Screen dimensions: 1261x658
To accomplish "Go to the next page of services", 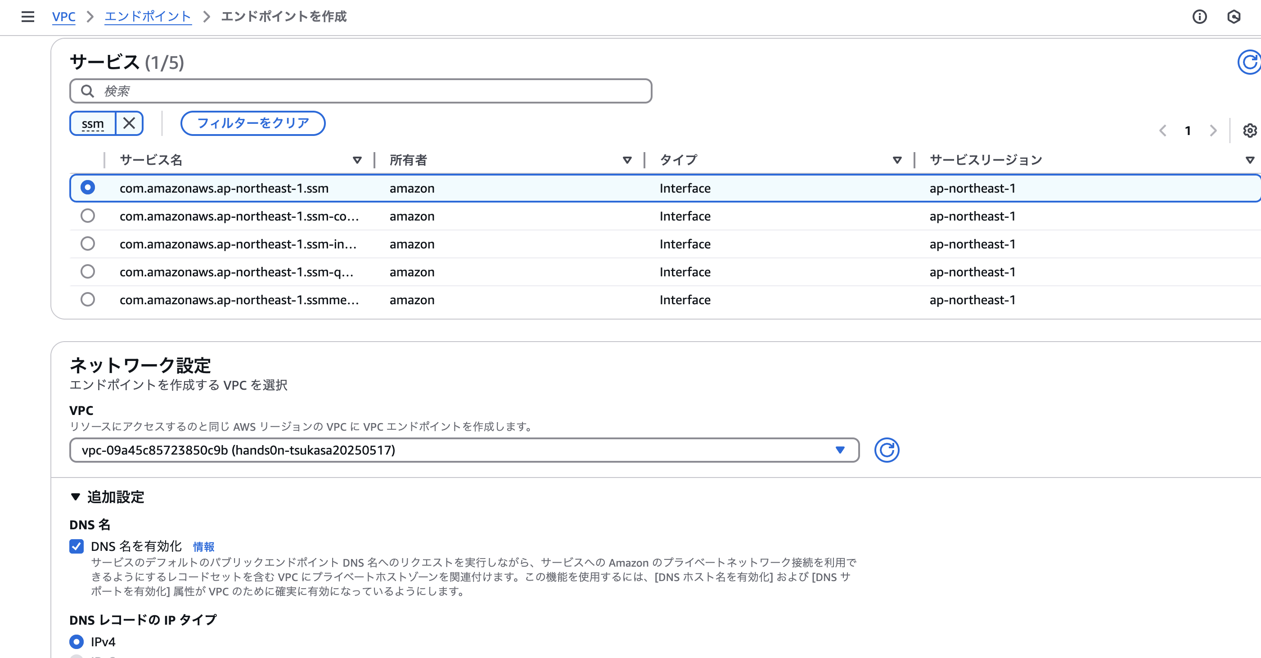I will (x=1213, y=131).
